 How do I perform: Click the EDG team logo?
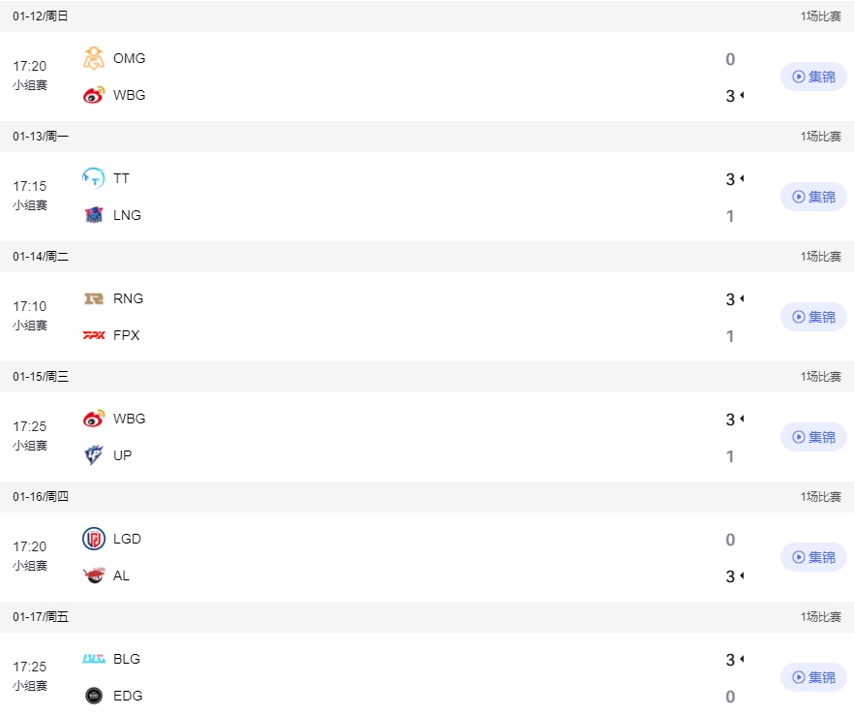[94, 696]
